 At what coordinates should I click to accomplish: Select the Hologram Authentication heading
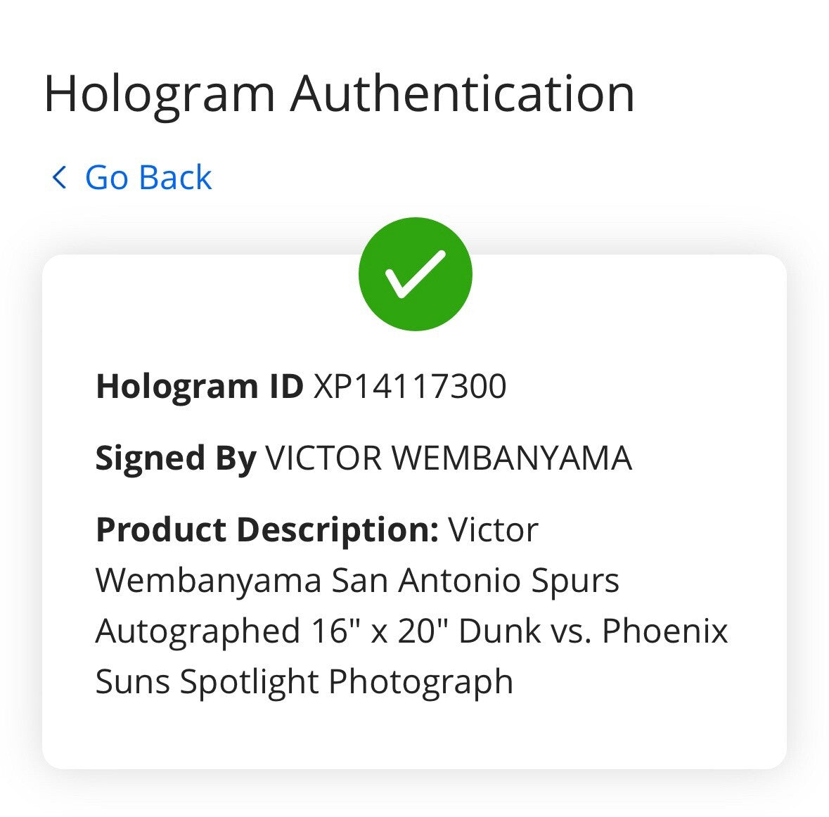coord(339,95)
